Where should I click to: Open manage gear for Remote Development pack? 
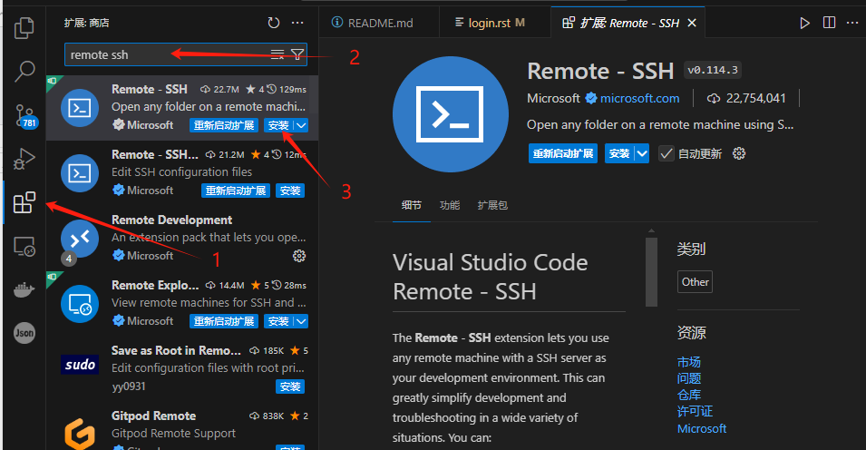[299, 256]
